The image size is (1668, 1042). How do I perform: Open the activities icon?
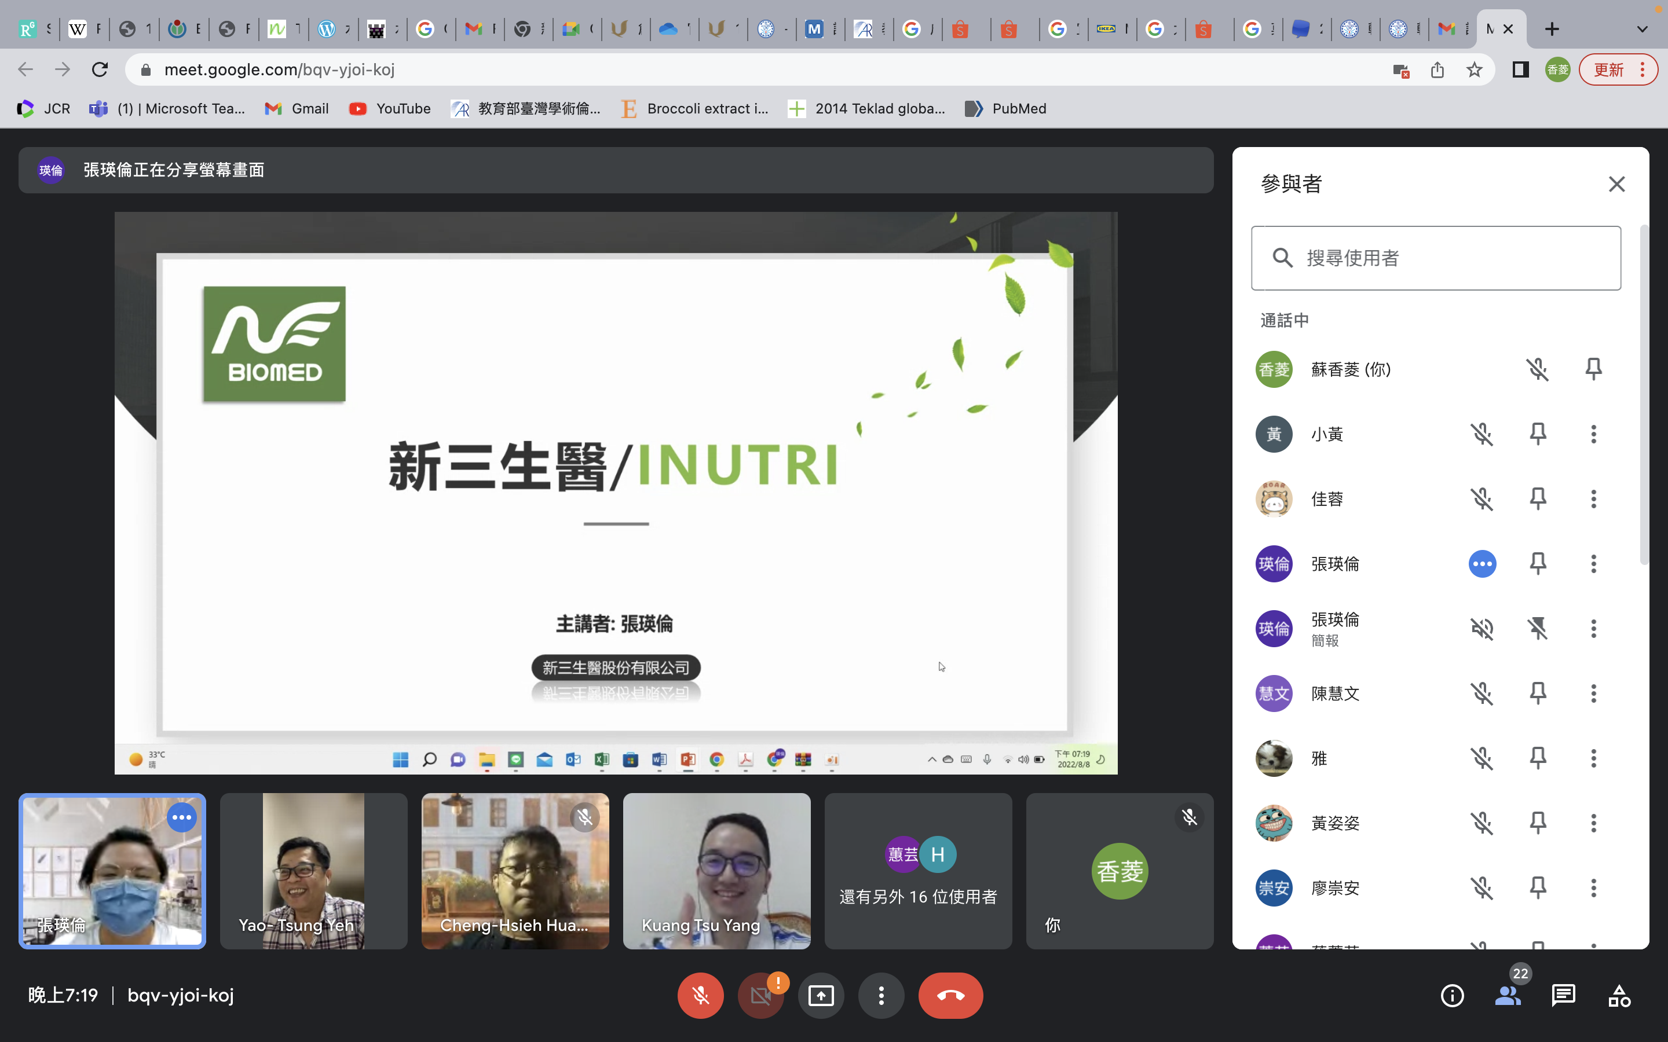pyautogui.click(x=1619, y=995)
